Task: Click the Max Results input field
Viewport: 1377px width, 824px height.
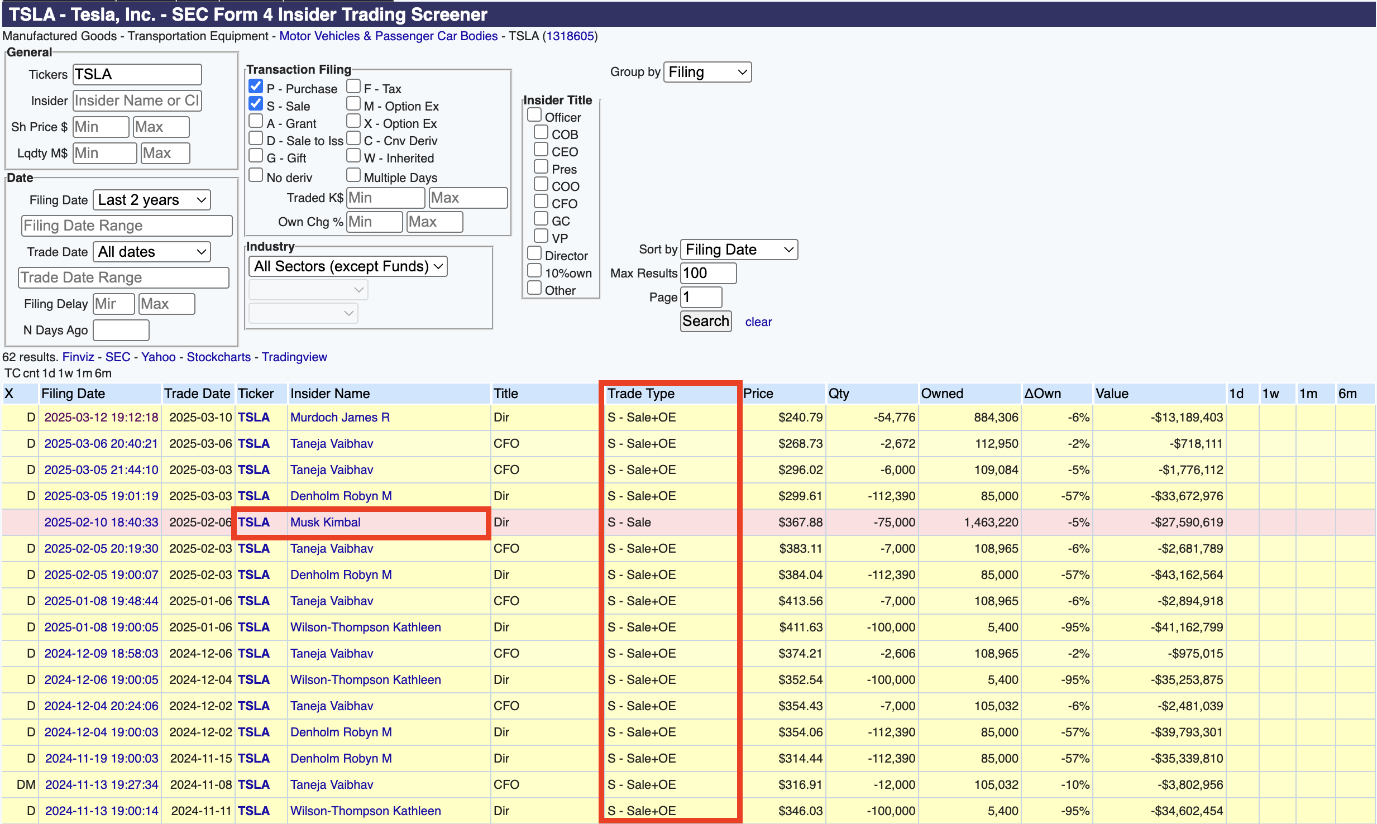Action: (707, 274)
